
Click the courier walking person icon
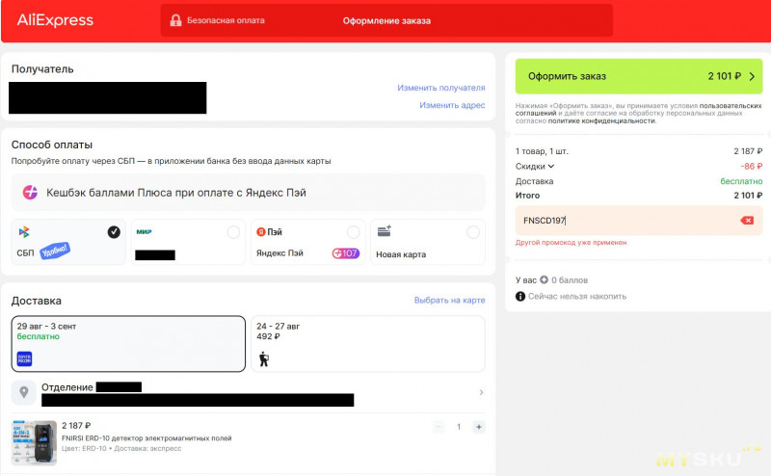pyautogui.click(x=264, y=359)
